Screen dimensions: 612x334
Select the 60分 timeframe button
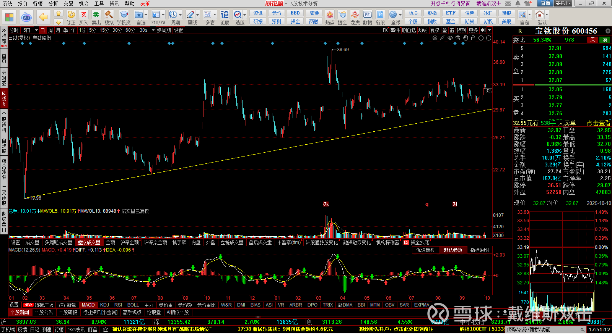130,30
